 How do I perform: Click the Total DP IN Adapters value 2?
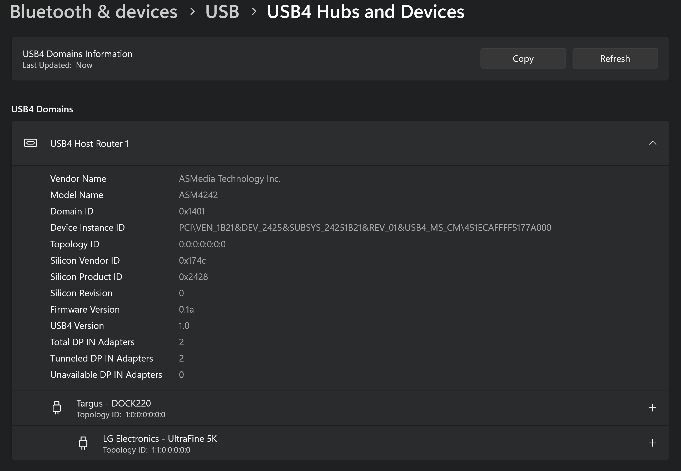(181, 342)
